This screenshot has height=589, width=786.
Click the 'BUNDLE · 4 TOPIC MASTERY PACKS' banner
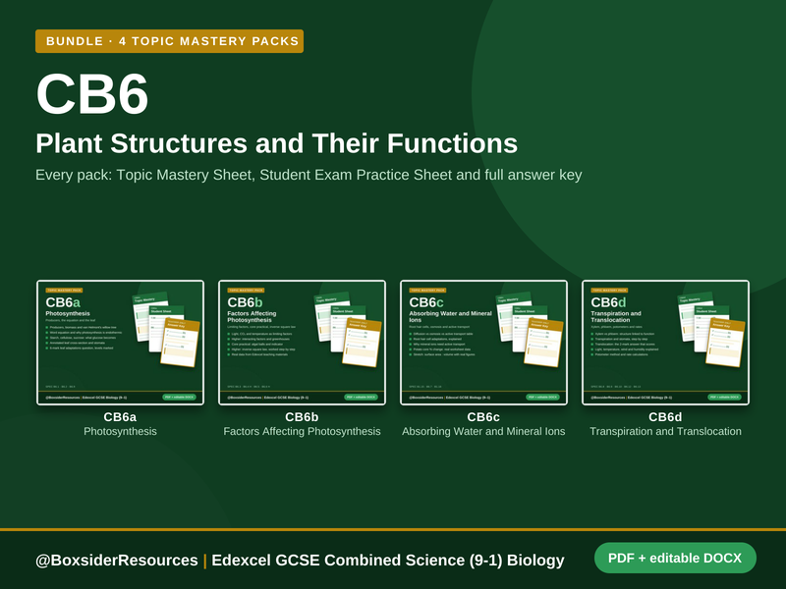tap(169, 41)
